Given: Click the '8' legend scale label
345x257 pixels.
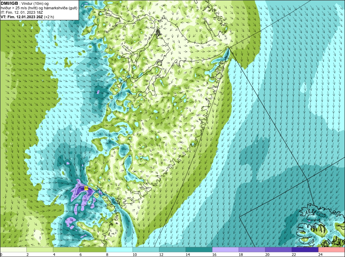Looking at the screenshot, I should (x=107, y=255).
